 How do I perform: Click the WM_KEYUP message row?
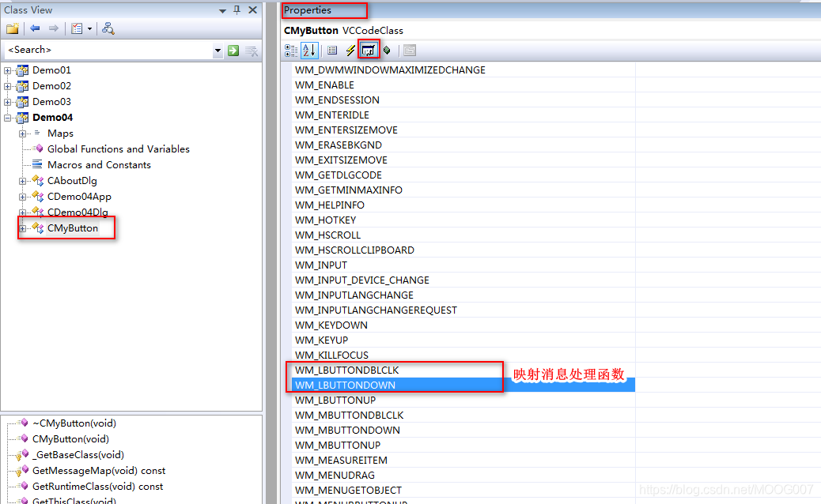(x=463, y=340)
